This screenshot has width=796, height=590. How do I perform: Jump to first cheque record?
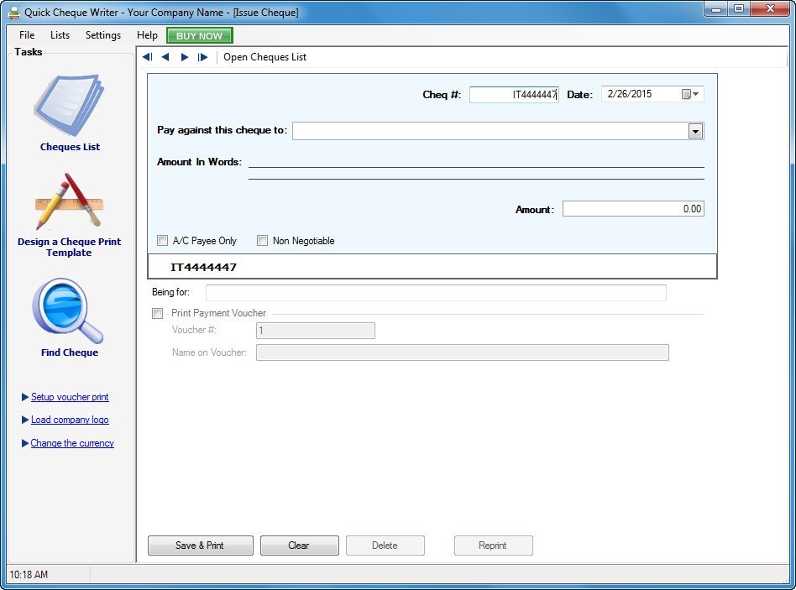click(146, 57)
